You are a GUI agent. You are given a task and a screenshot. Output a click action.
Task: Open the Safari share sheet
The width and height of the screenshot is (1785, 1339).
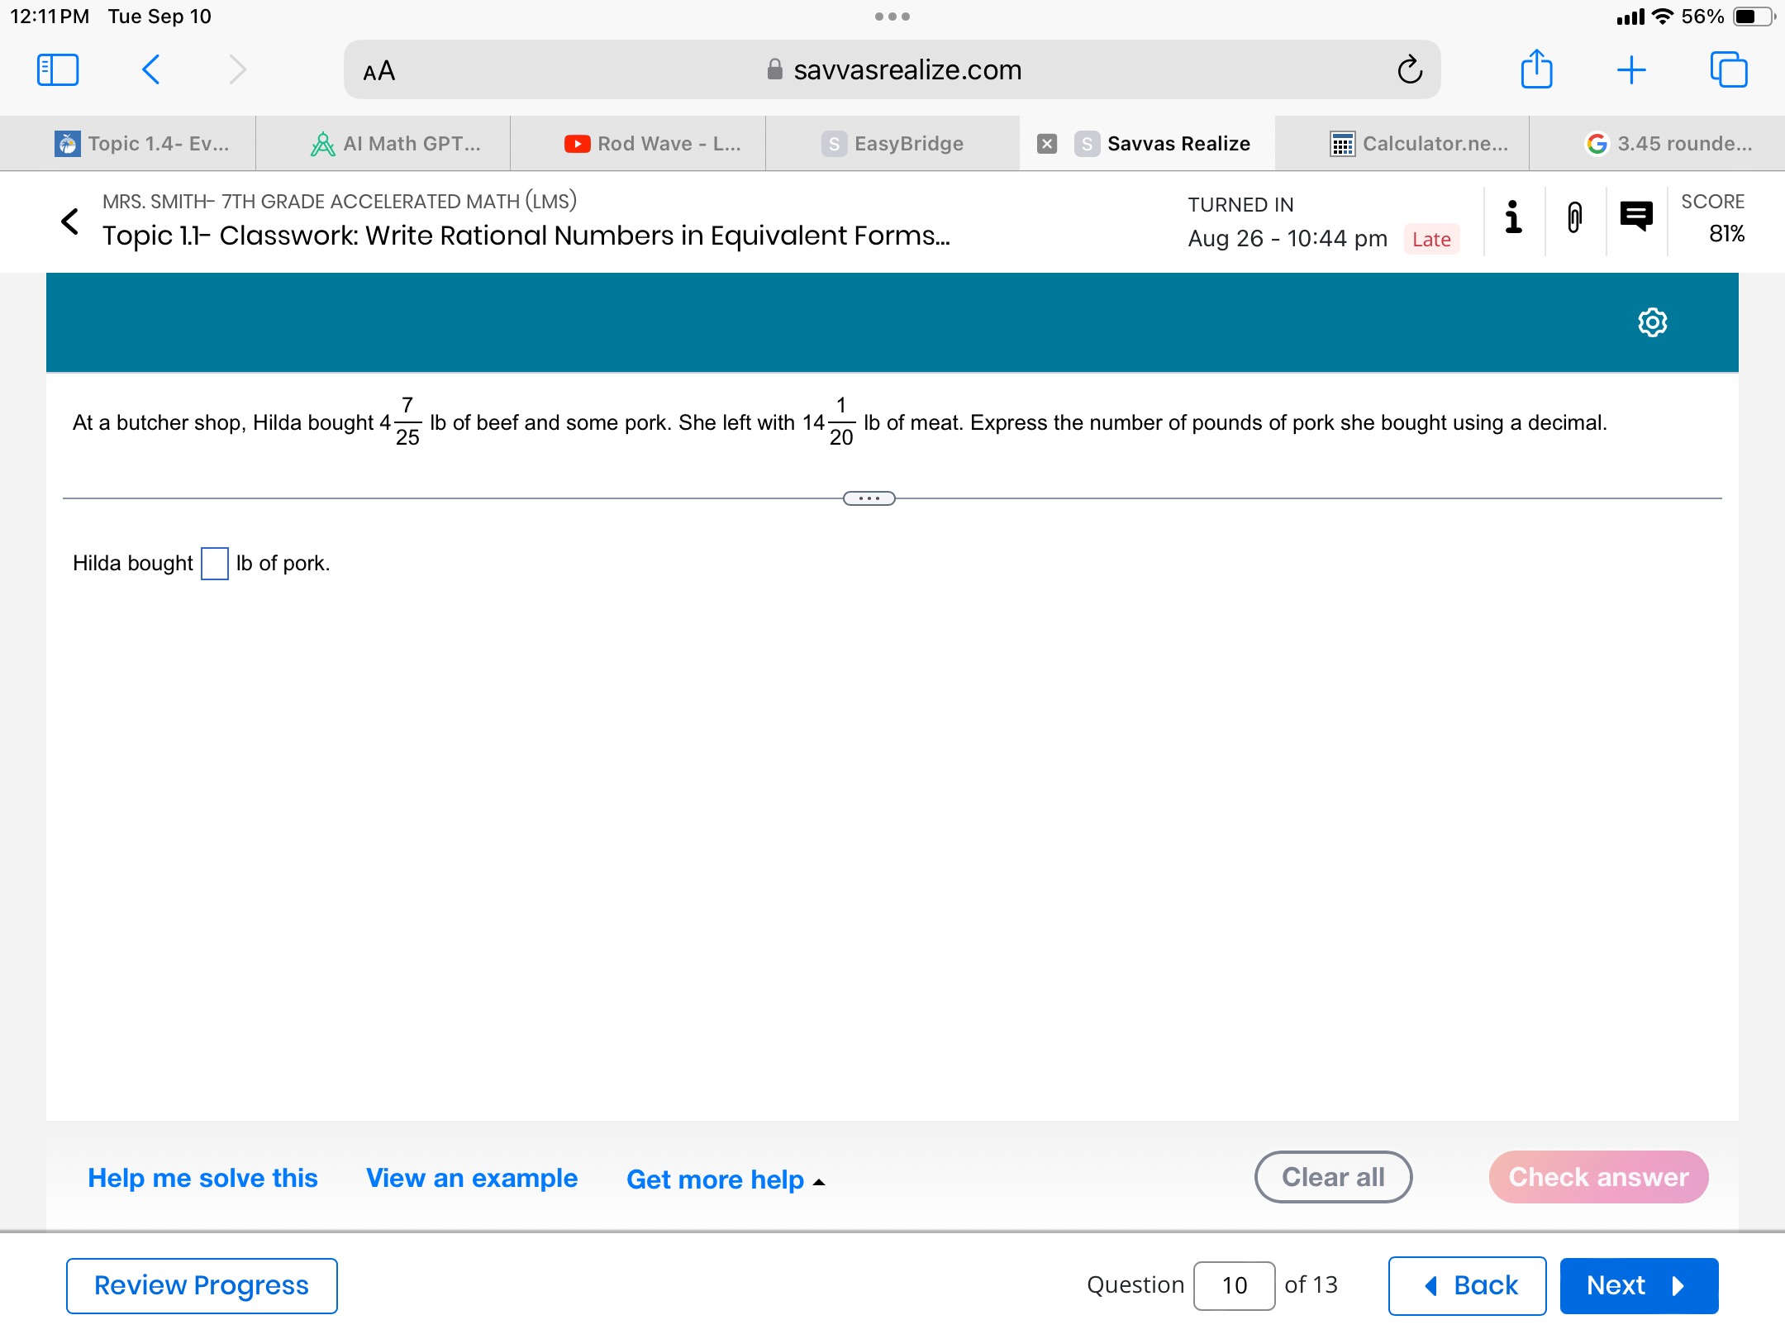1537,69
